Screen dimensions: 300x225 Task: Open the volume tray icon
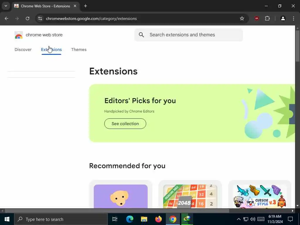253,219
